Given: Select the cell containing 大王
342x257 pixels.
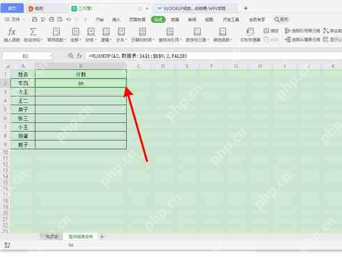Looking at the screenshot, I should (23, 92).
